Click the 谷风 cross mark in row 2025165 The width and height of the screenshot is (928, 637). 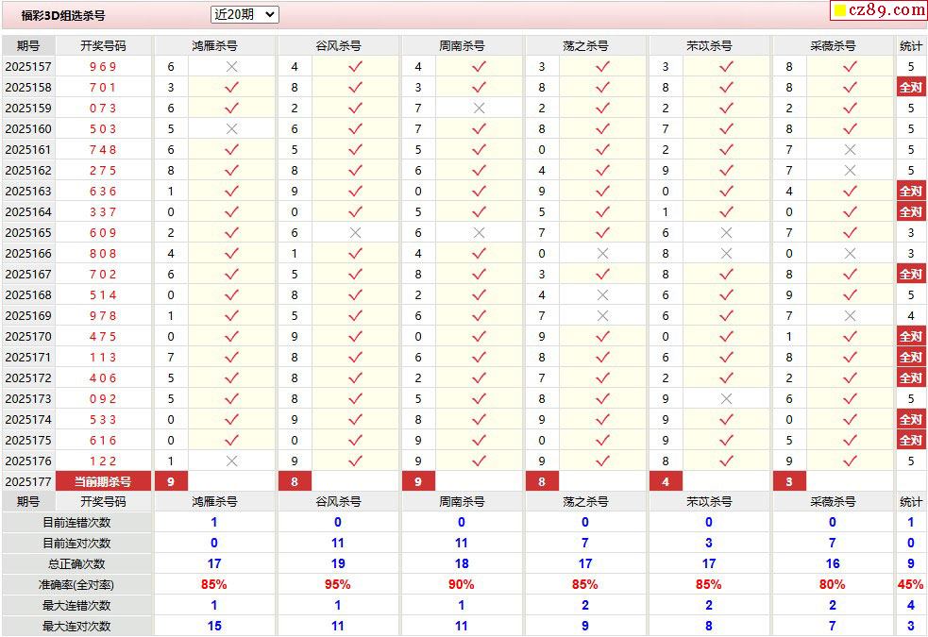[356, 232]
